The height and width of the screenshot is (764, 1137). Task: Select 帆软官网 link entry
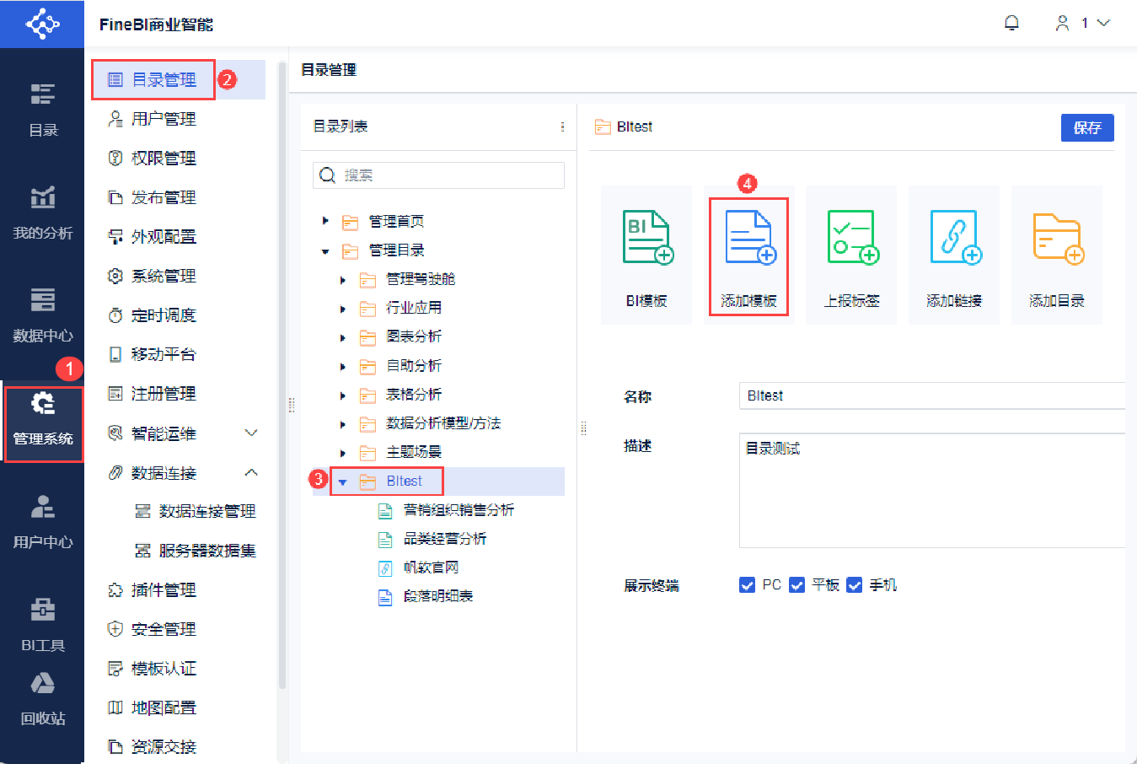[431, 568]
